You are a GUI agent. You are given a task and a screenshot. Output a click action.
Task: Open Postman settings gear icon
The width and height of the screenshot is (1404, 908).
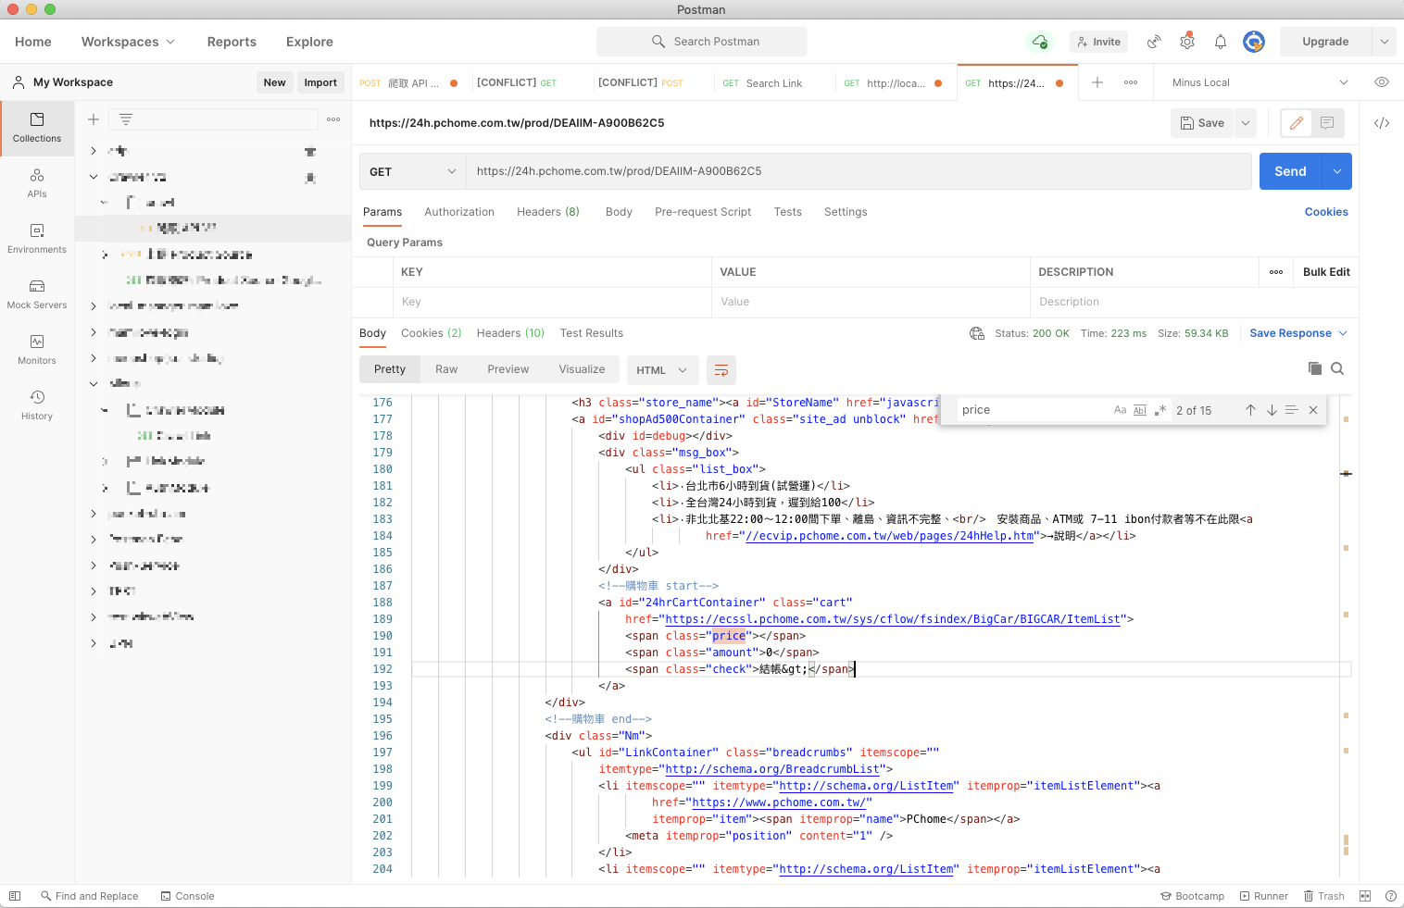(1187, 42)
